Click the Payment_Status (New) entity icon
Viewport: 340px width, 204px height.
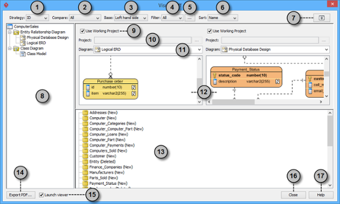coord(85,183)
